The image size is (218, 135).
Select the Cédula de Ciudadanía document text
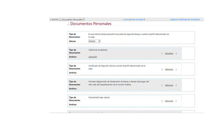98,50
